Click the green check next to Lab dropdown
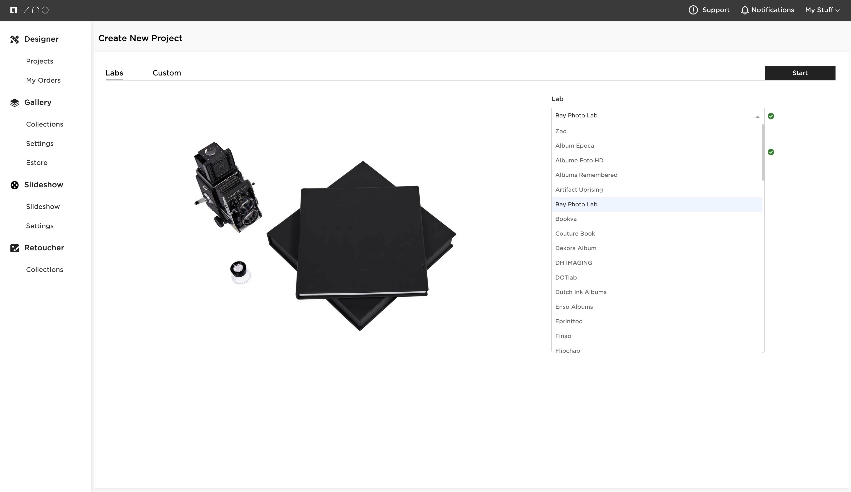 tap(771, 116)
